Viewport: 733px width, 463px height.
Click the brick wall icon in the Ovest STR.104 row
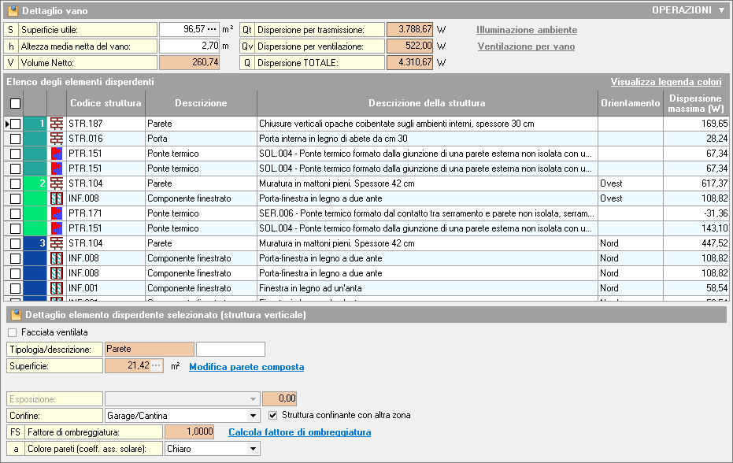tap(57, 183)
